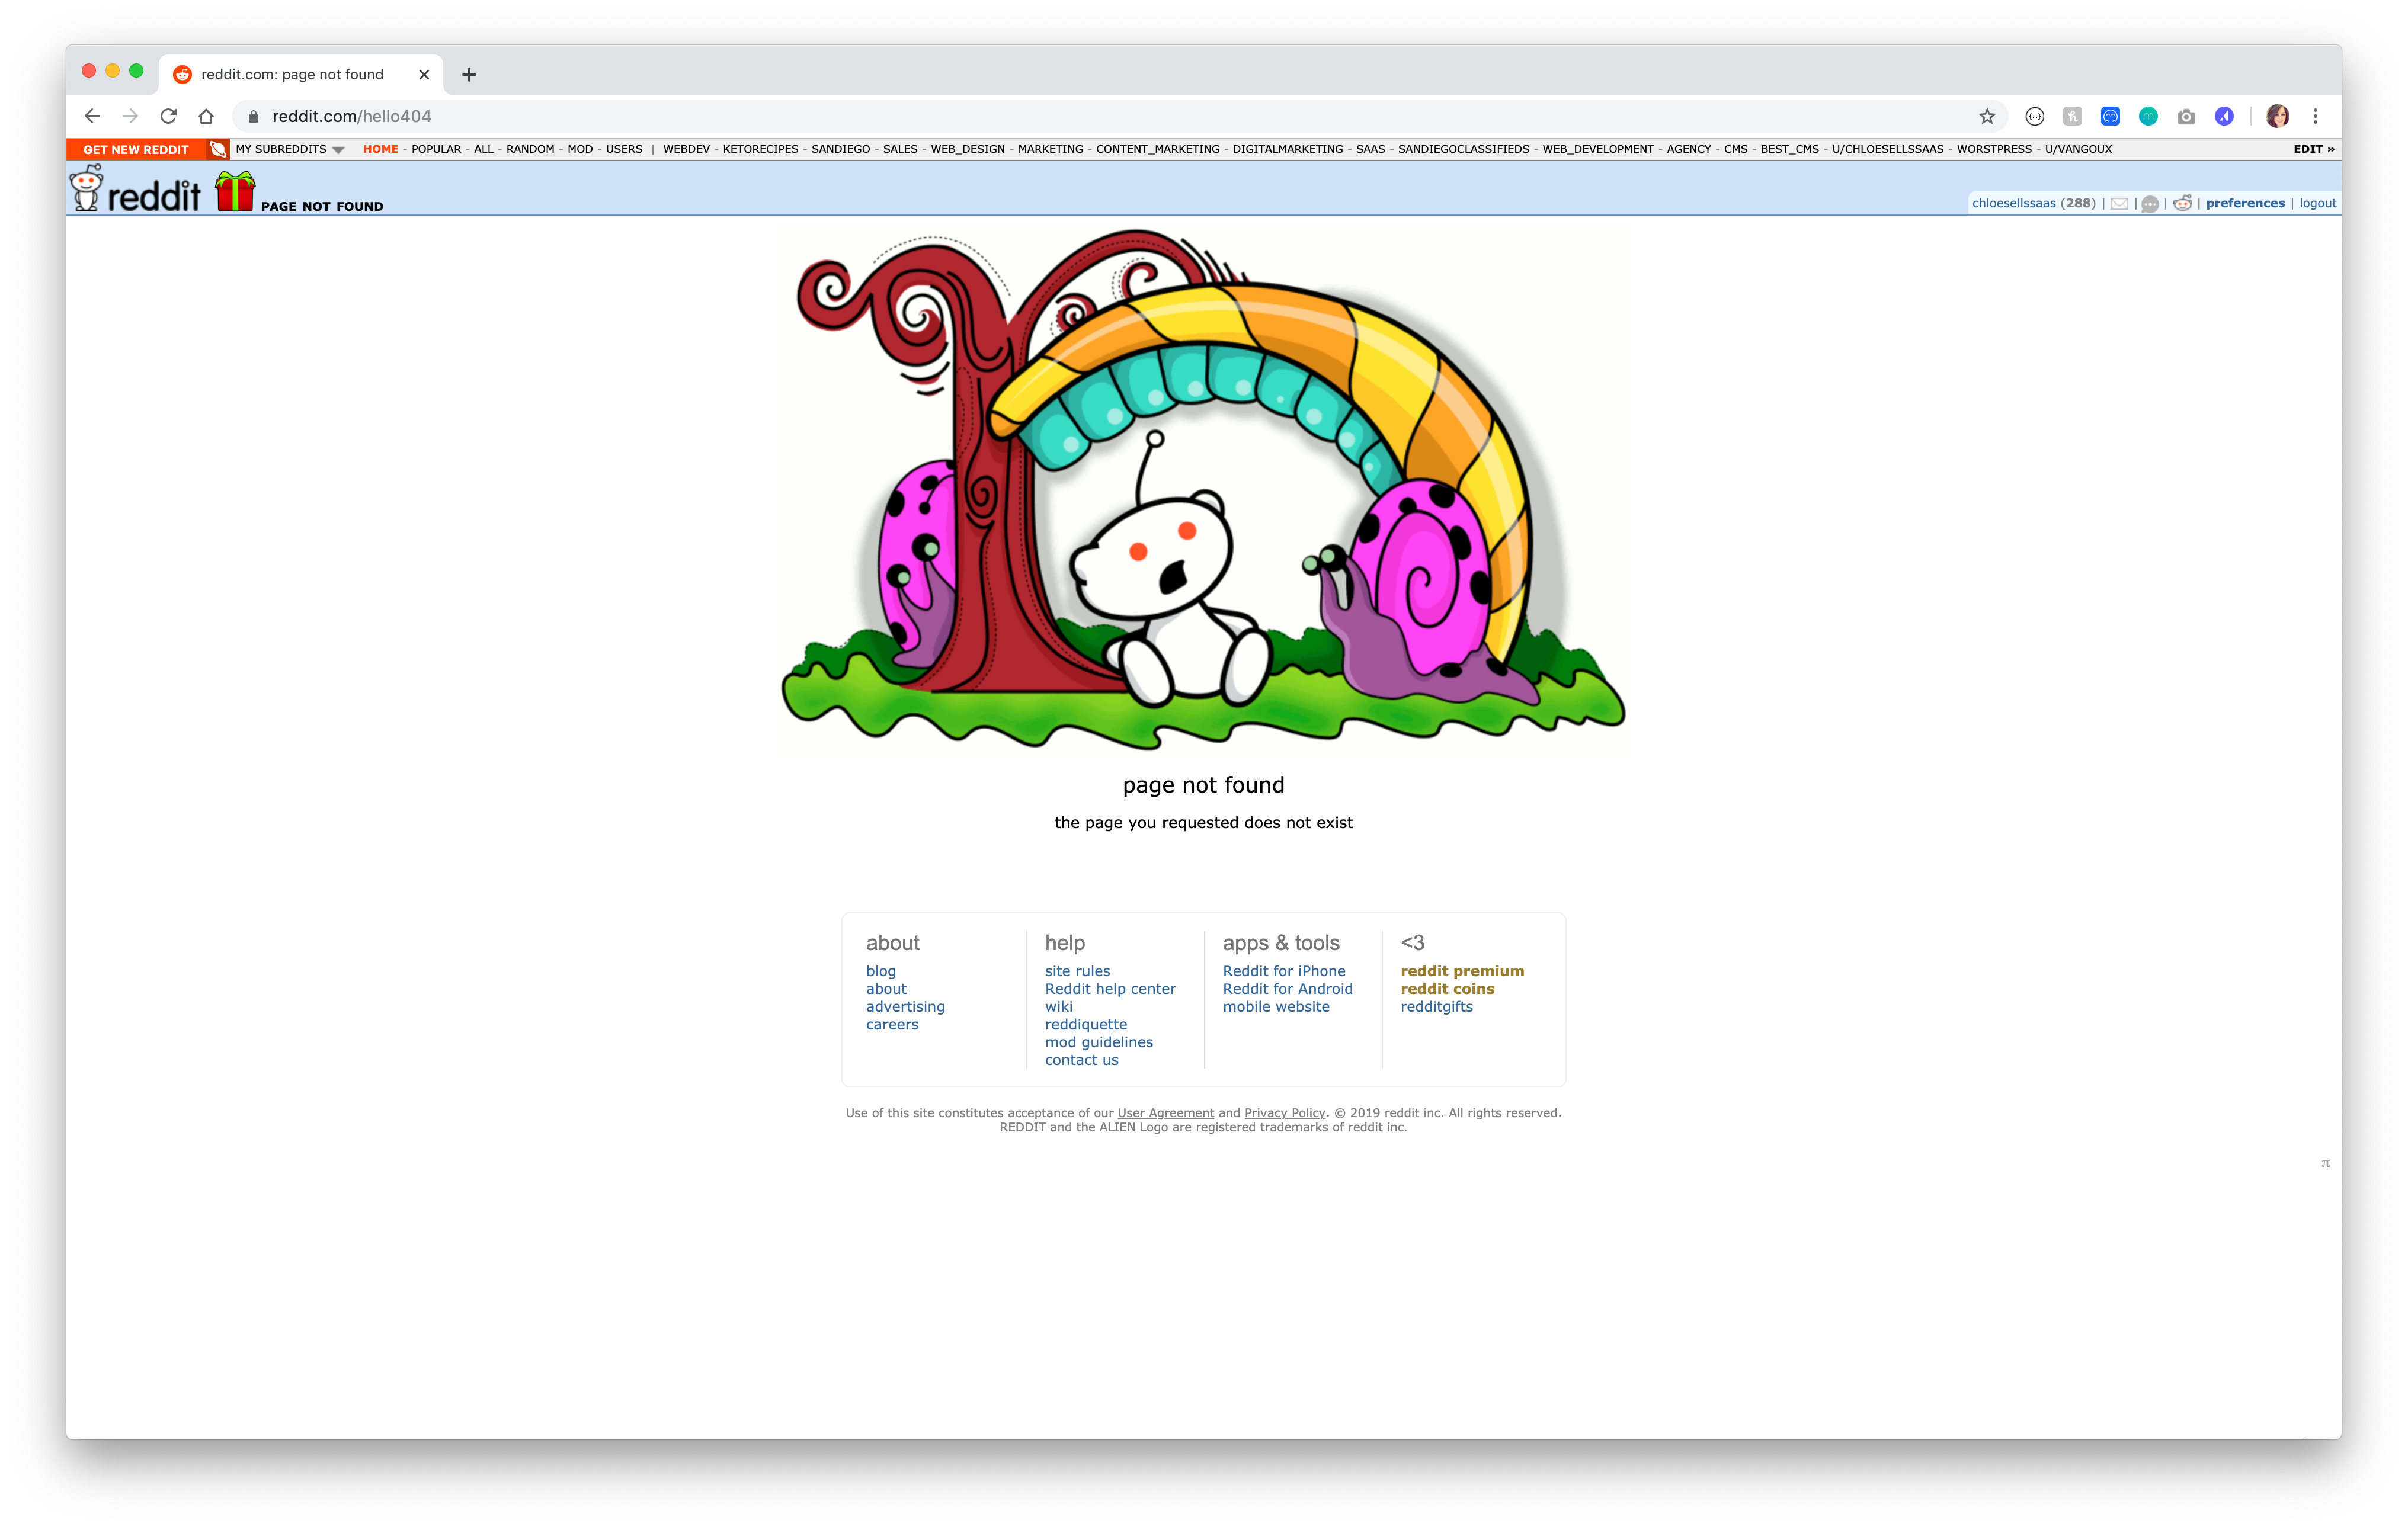Expand the MY SUBREDDITS dropdown

[290, 149]
